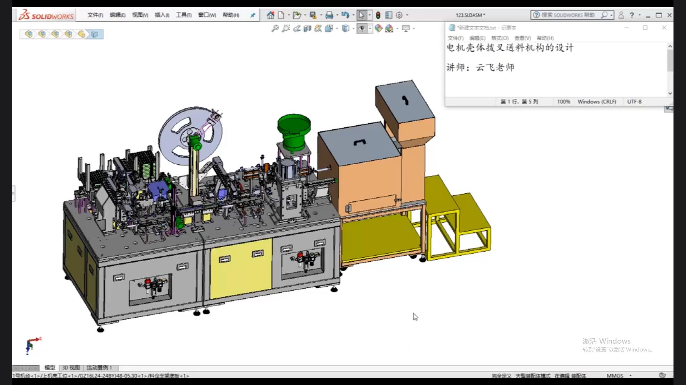Click the SolidWorks login user icon

coord(621,15)
